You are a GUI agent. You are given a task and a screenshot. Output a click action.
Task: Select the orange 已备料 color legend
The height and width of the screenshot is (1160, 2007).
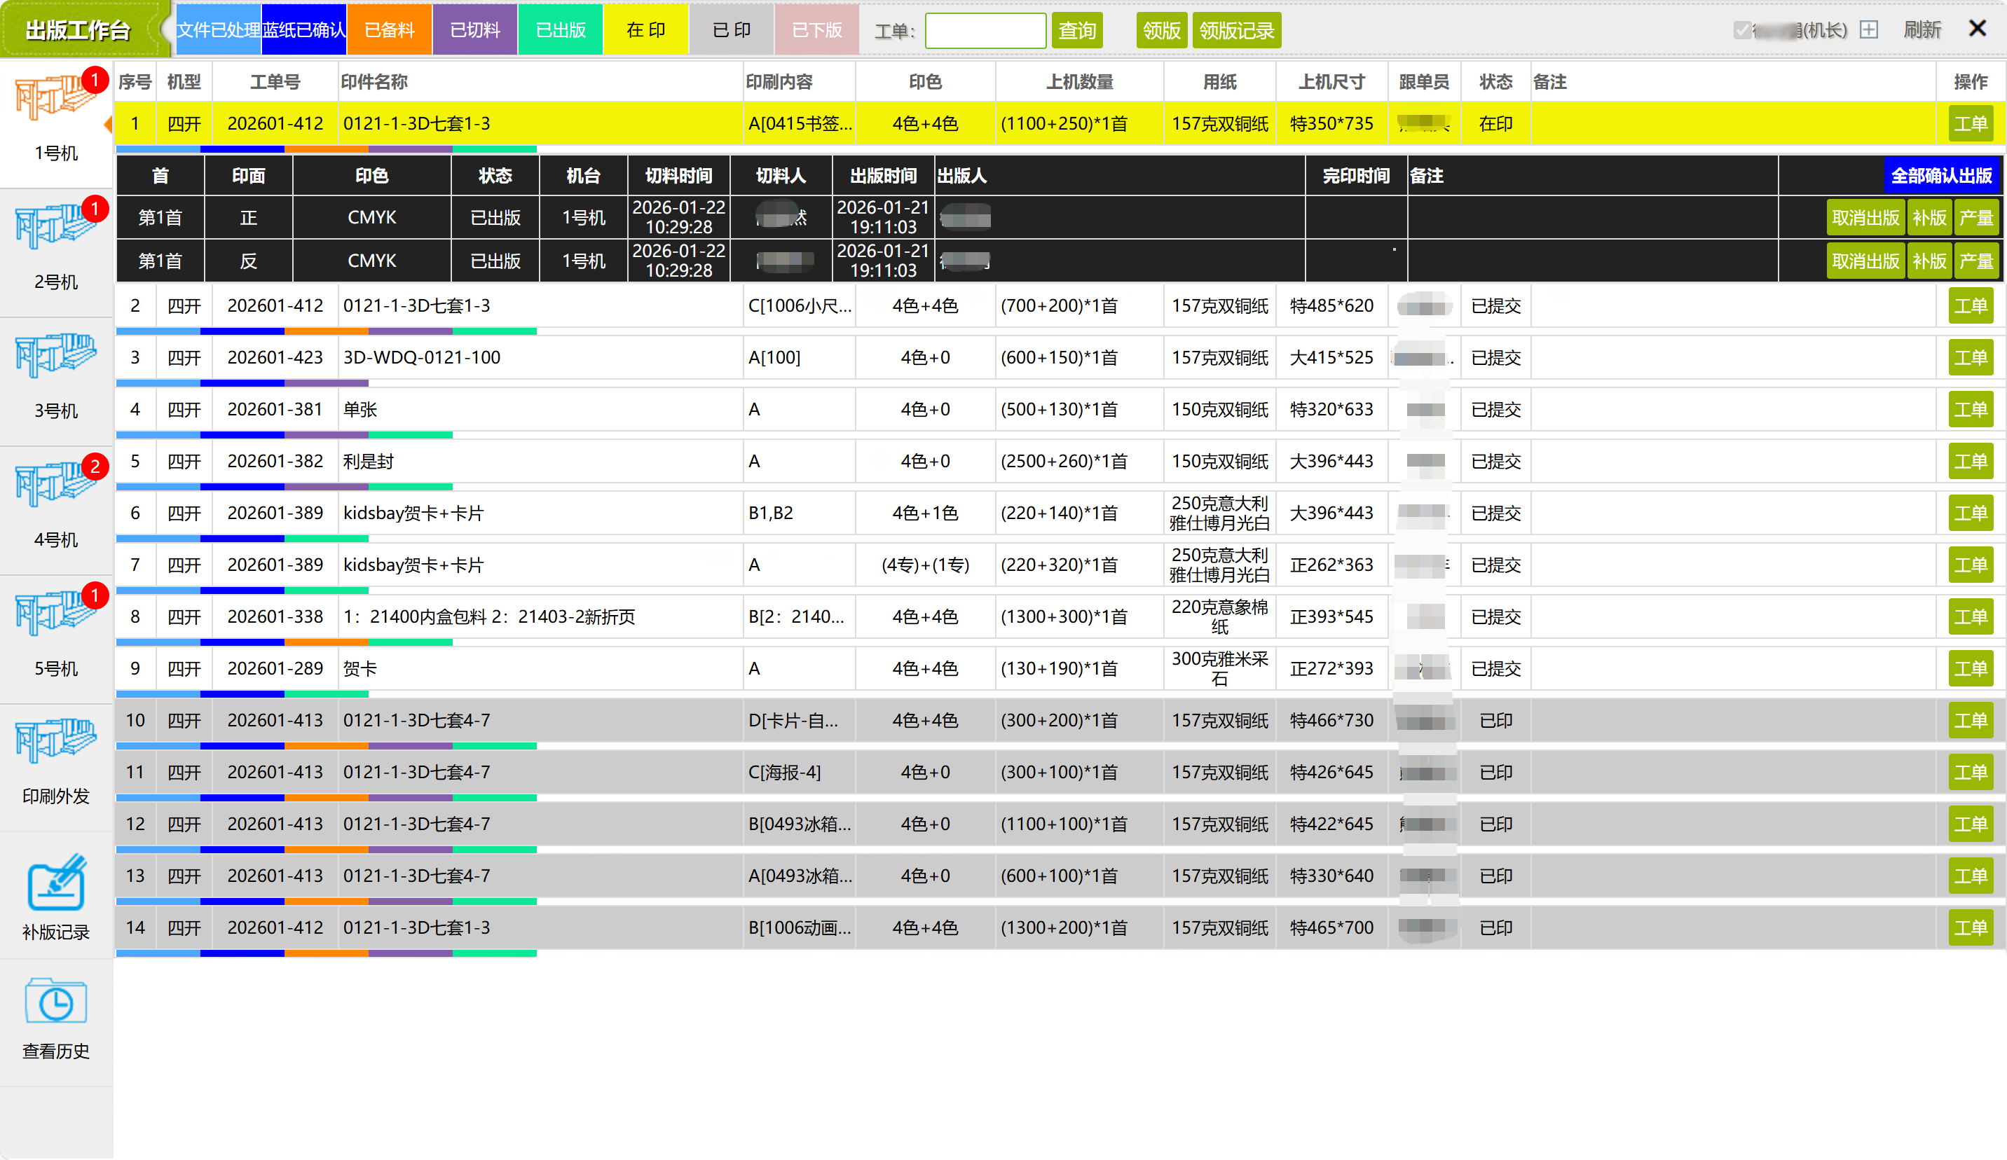pyautogui.click(x=390, y=30)
